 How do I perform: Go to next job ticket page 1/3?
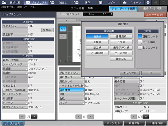(x=34, y=117)
